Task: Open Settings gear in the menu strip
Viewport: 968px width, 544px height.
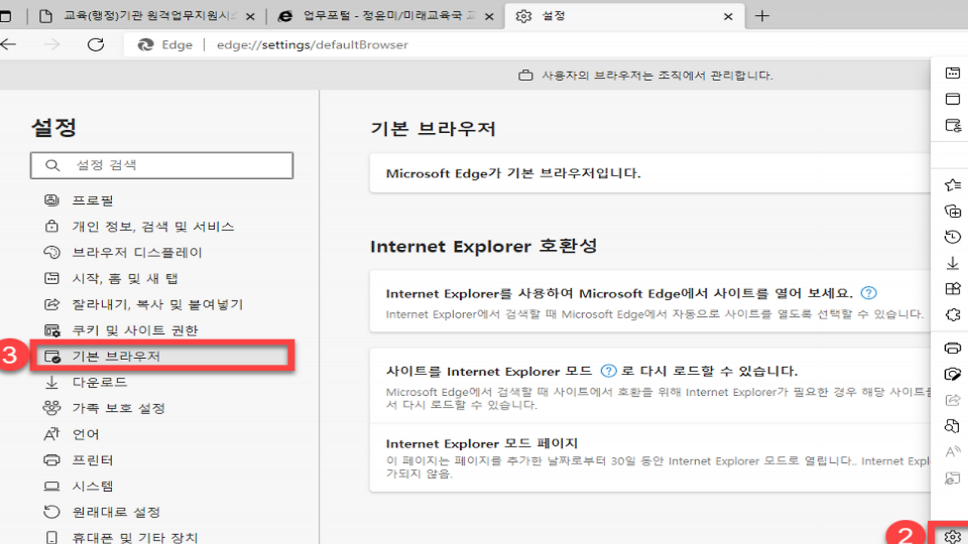Action: 953,536
